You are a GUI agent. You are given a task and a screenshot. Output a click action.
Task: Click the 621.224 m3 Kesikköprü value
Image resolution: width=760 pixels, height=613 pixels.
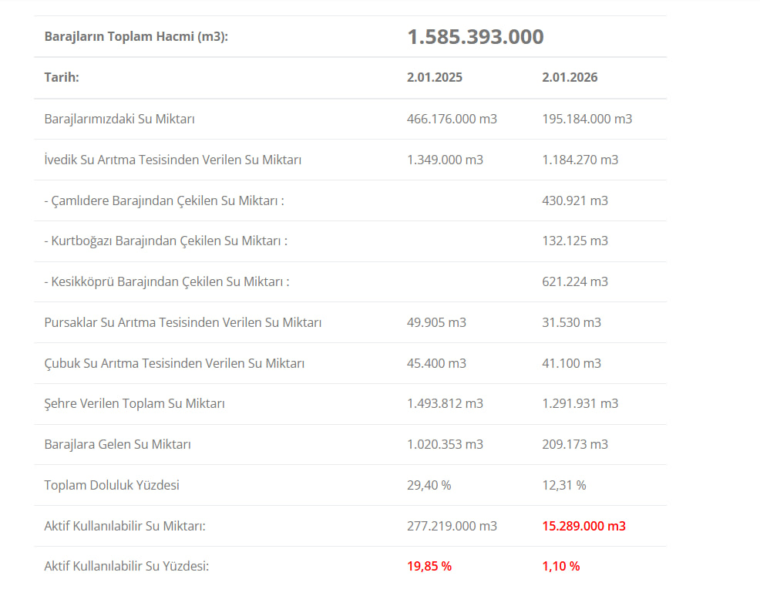click(575, 282)
